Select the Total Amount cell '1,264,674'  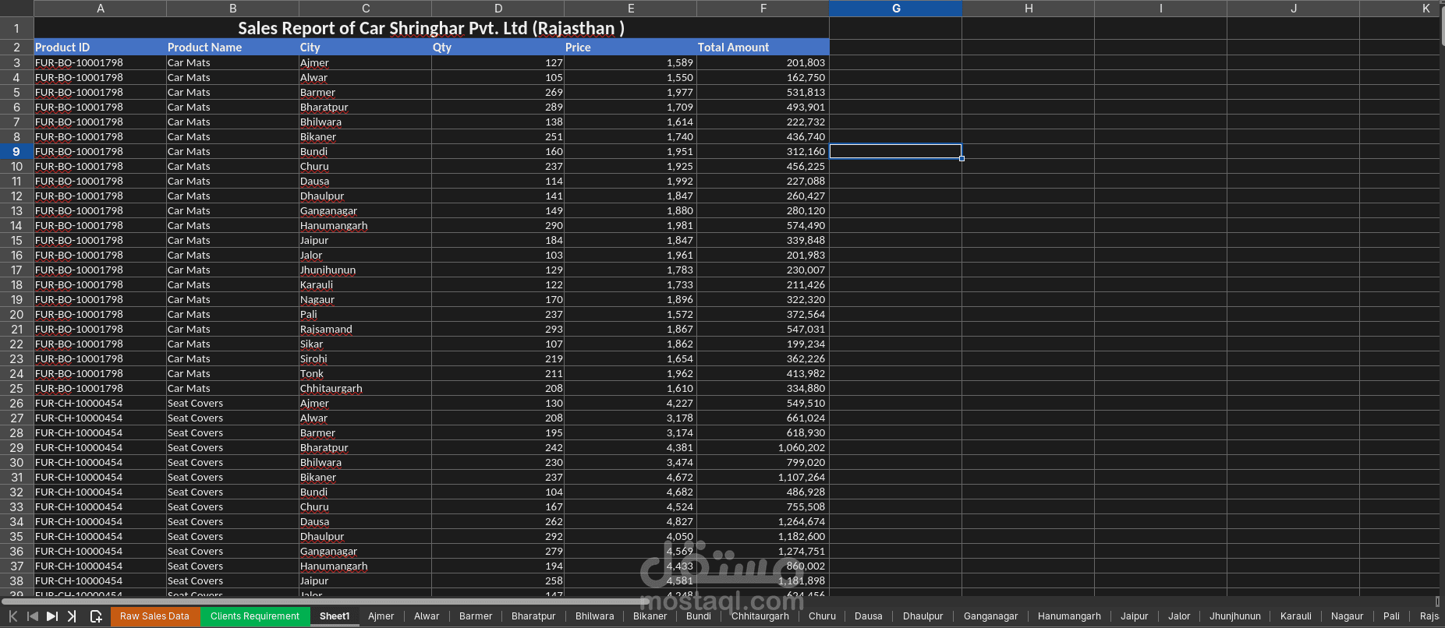click(x=763, y=522)
